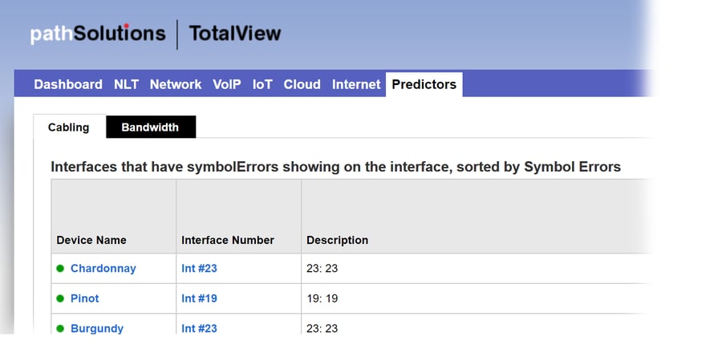Image resolution: width=722 pixels, height=361 pixels.
Task: Click the green status dot beside Pinot
Action: [x=60, y=298]
